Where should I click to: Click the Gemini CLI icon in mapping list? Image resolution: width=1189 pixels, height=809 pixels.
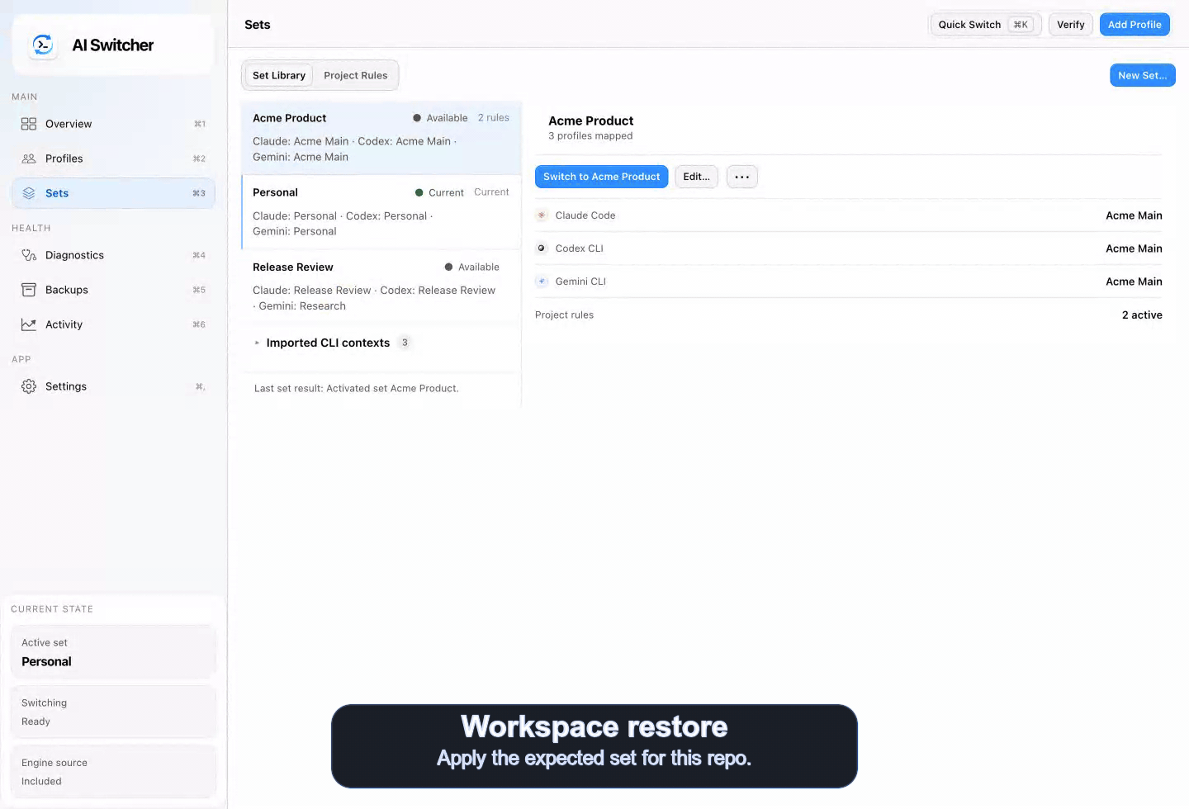[x=542, y=281]
